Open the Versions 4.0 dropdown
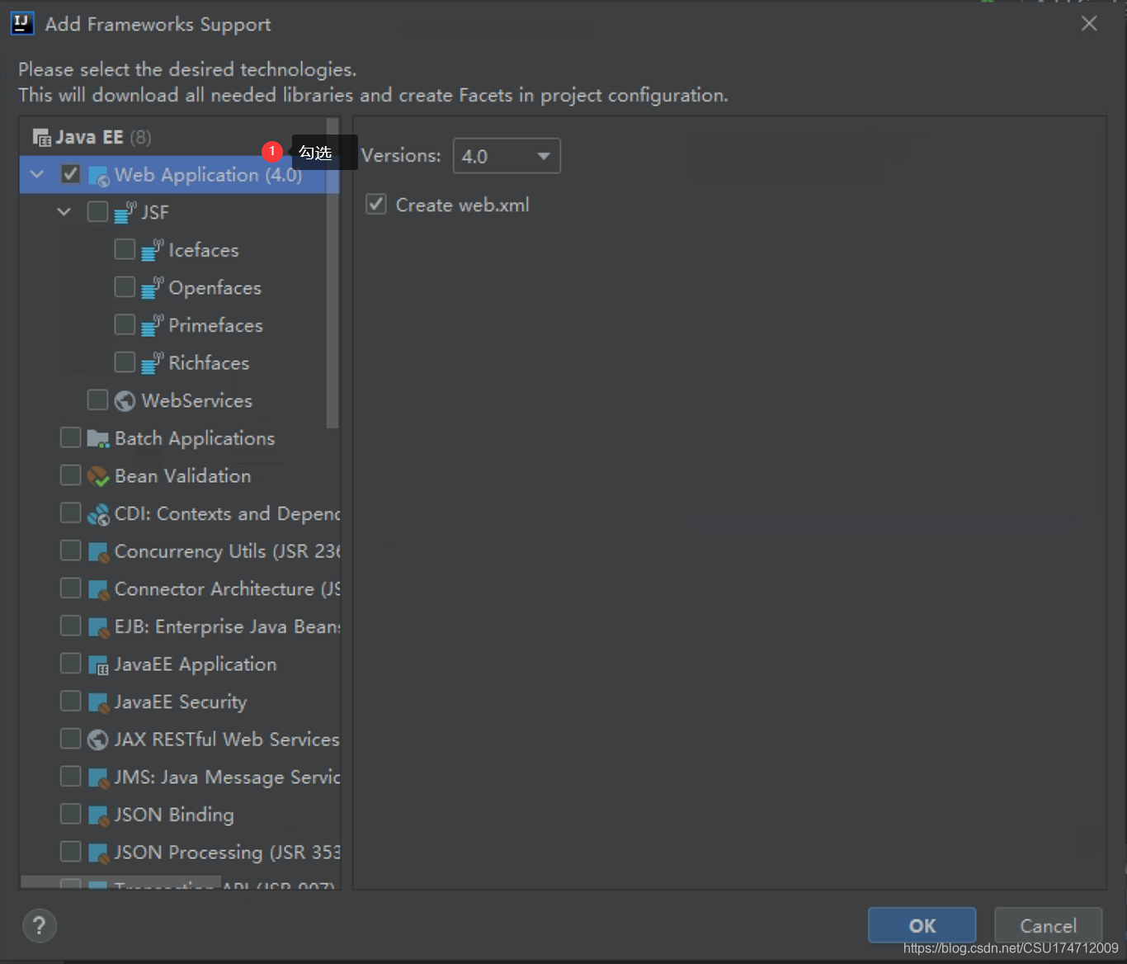 click(x=507, y=156)
